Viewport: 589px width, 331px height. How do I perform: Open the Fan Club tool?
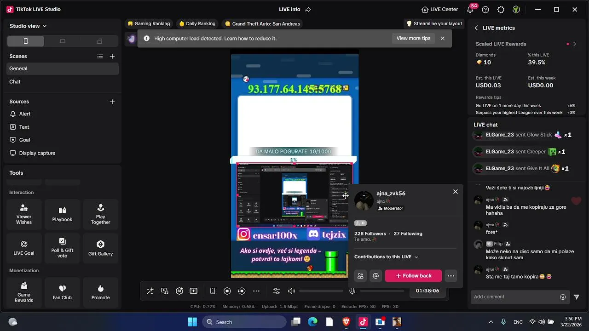point(62,292)
